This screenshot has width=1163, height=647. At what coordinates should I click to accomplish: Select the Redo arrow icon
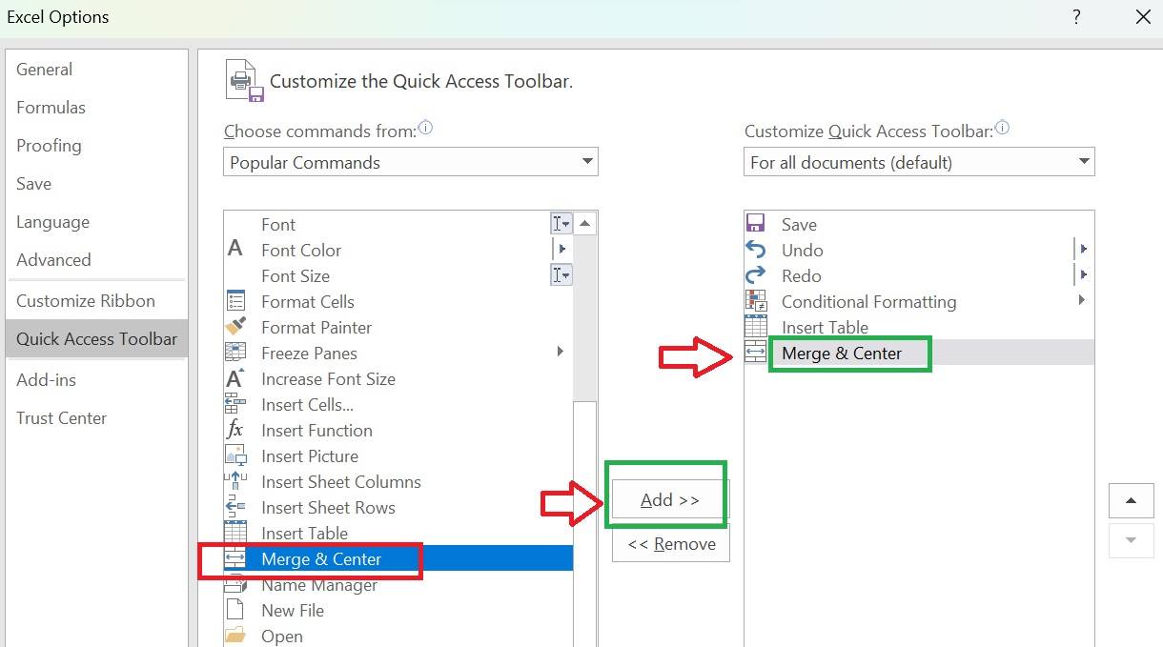pyautogui.click(x=756, y=275)
